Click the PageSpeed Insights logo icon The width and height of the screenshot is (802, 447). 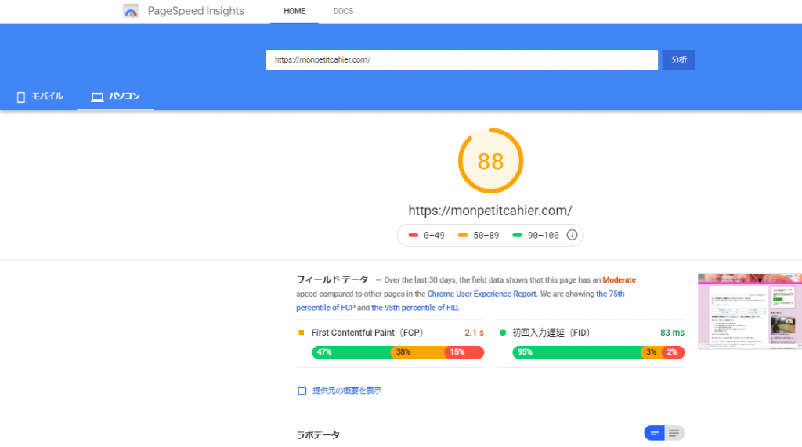pyautogui.click(x=131, y=11)
